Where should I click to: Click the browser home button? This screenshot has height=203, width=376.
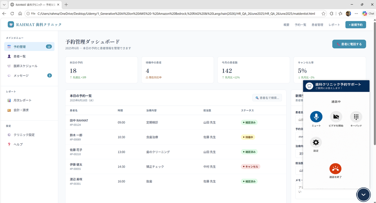click(x=20, y=13)
